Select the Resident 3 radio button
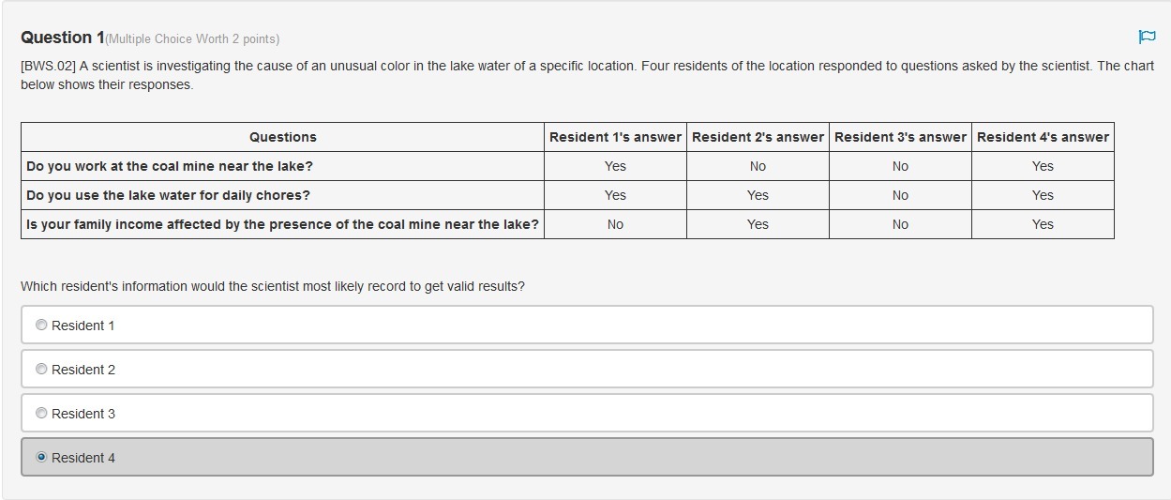The image size is (1171, 500). click(x=41, y=413)
